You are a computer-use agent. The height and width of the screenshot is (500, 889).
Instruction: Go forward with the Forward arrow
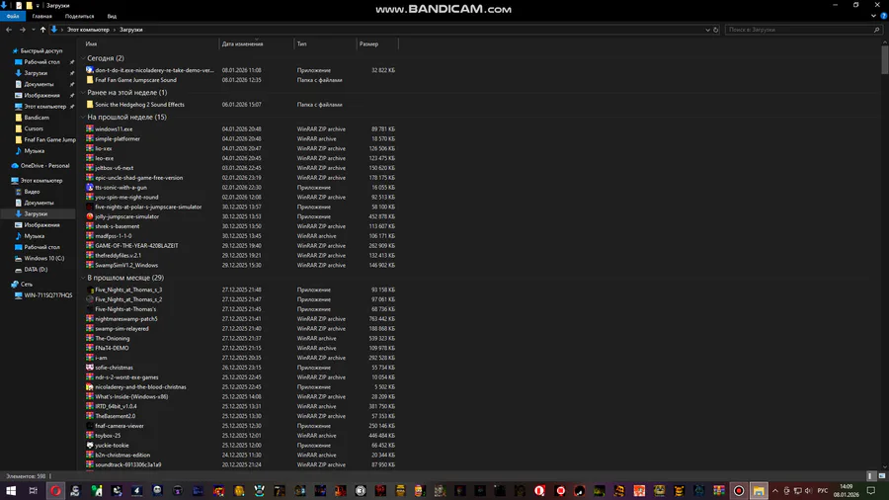(23, 30)
